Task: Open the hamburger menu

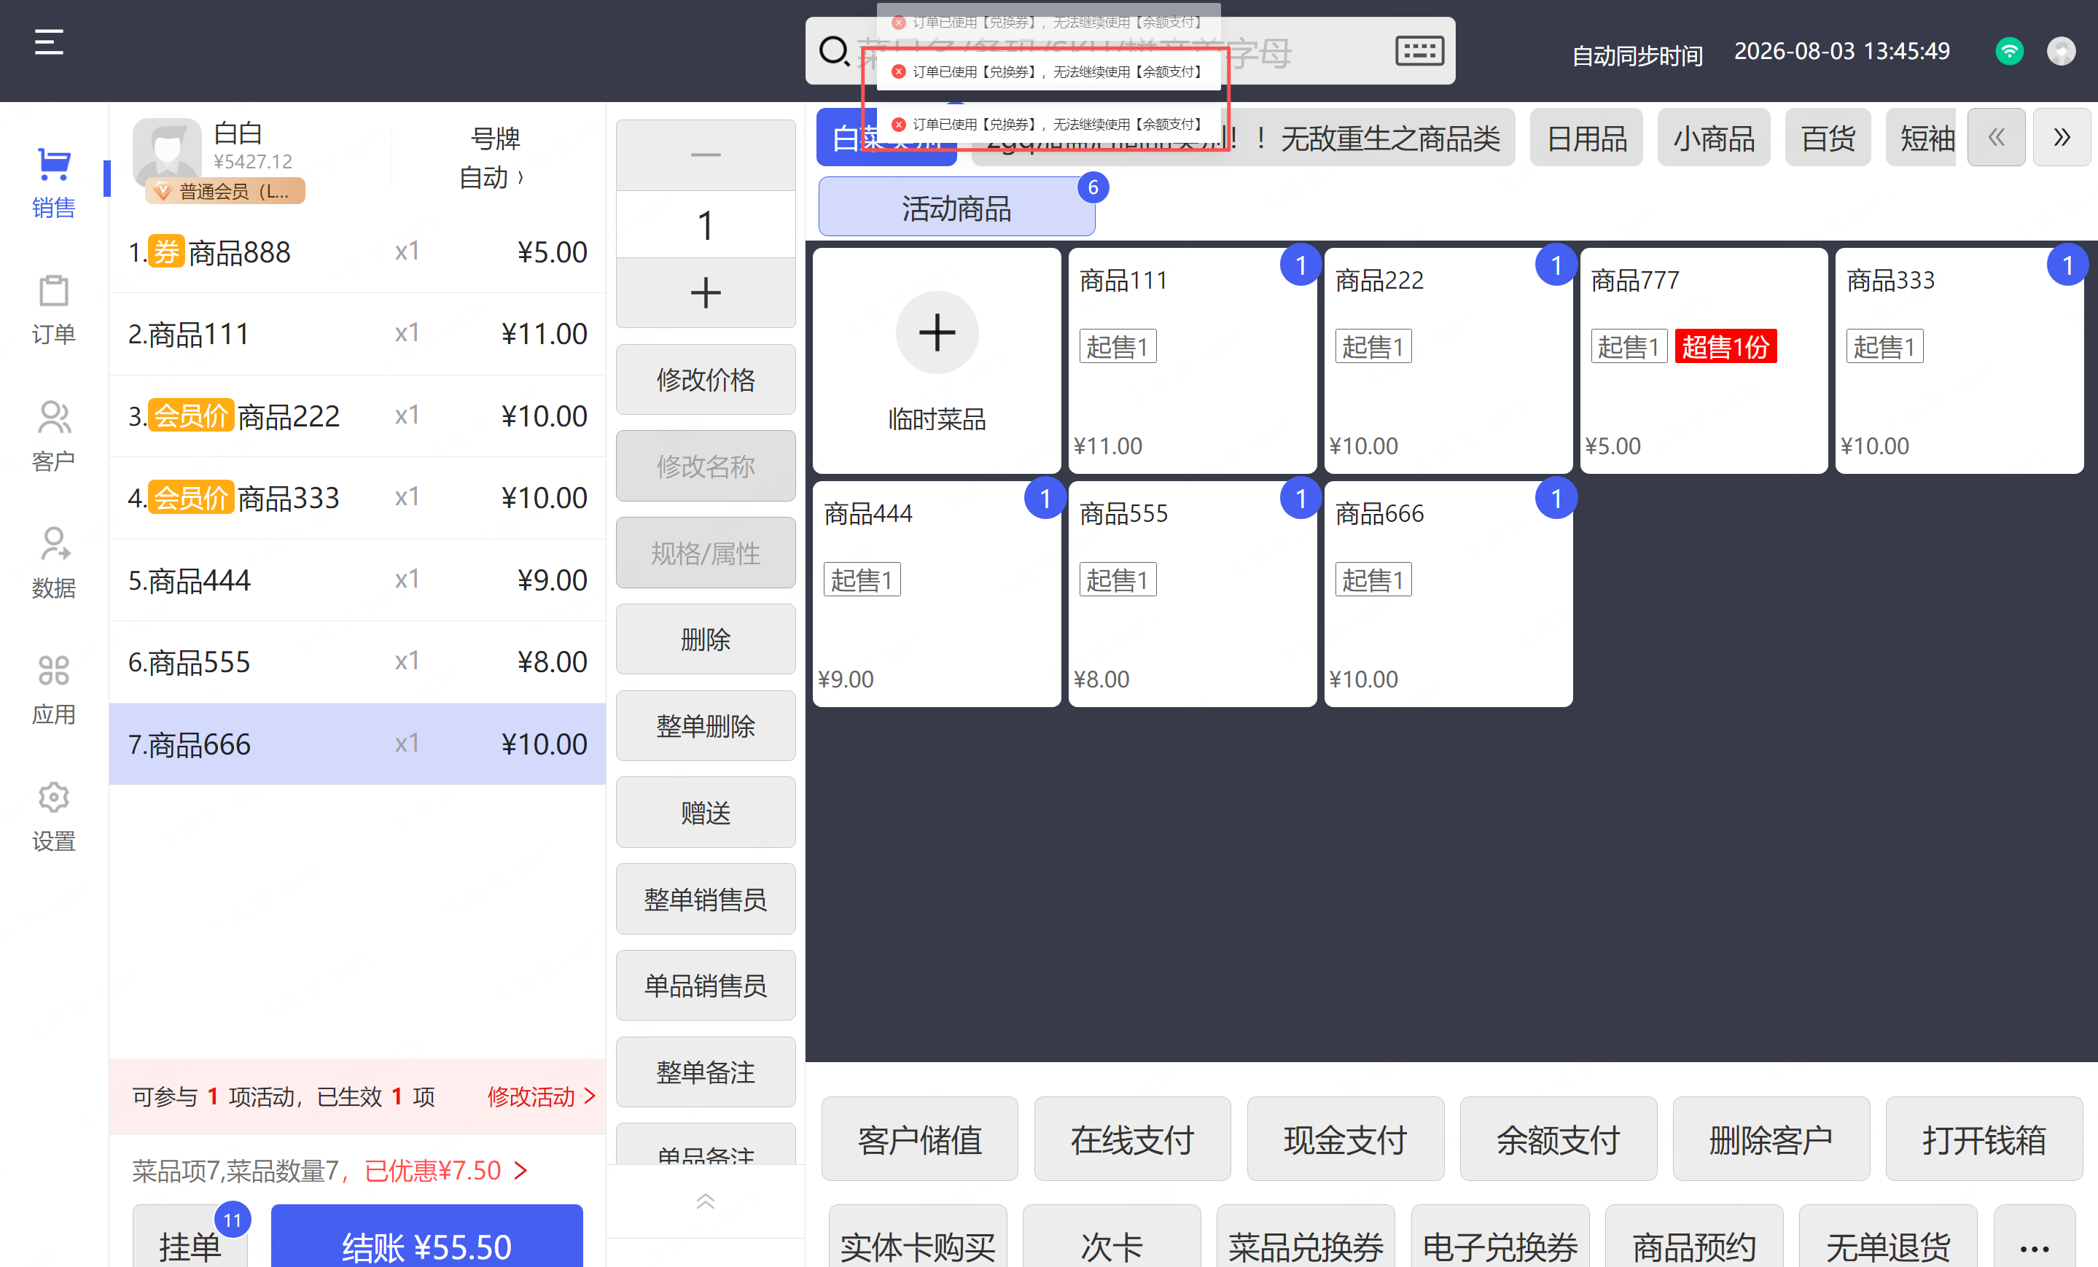Action: 49,42
